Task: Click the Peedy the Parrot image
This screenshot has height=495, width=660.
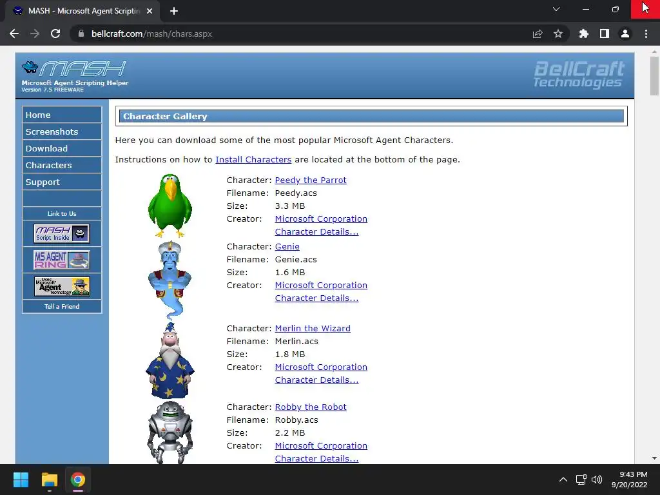Action: tap(170, 206)
